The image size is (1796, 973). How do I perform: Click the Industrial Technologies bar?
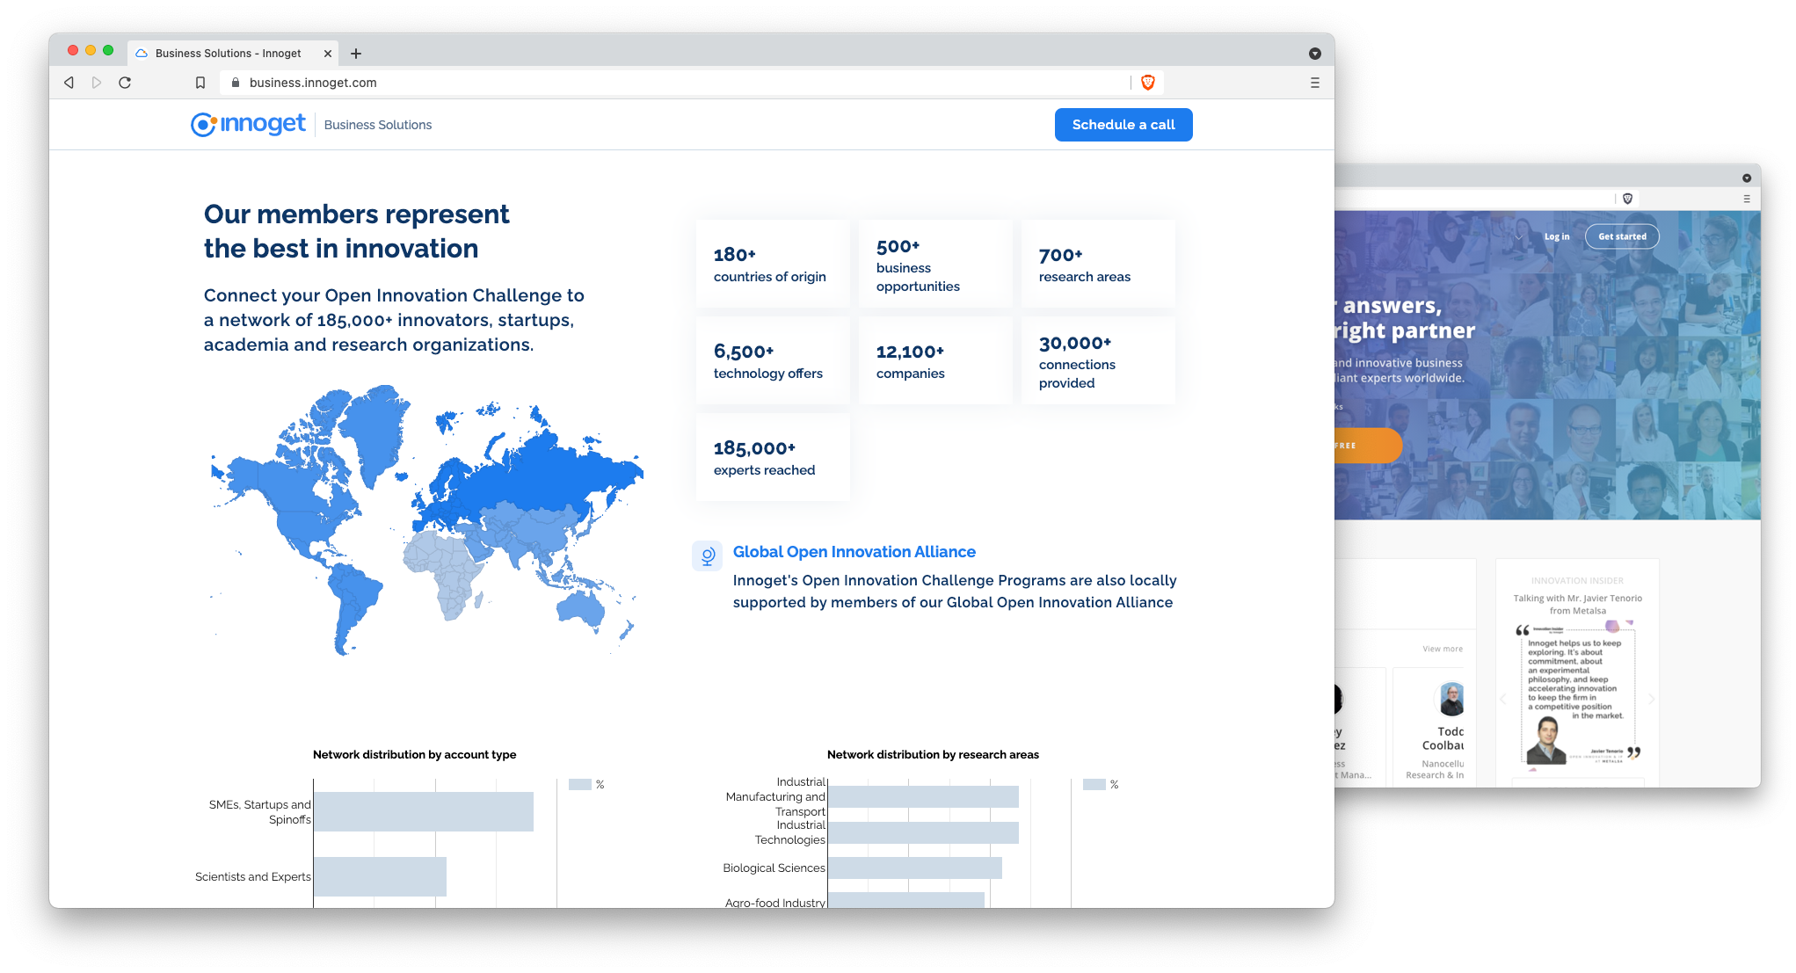923,832
